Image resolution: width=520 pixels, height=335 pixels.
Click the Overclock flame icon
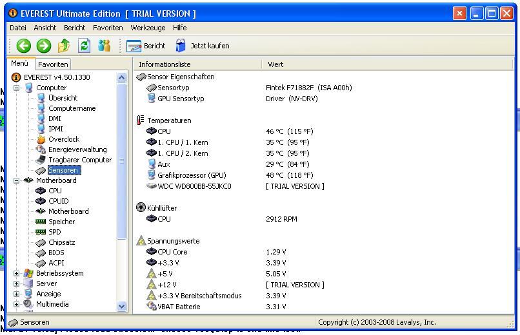[x=41, y=139]
